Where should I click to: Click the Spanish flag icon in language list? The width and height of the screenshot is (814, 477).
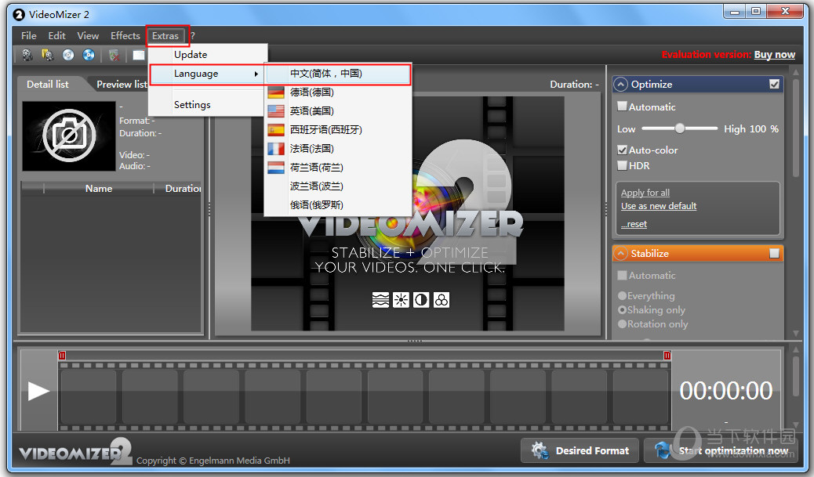[x=276, y=129]
